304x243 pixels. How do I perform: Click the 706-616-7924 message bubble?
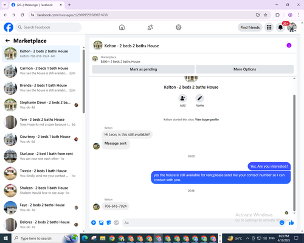point(116,206)
